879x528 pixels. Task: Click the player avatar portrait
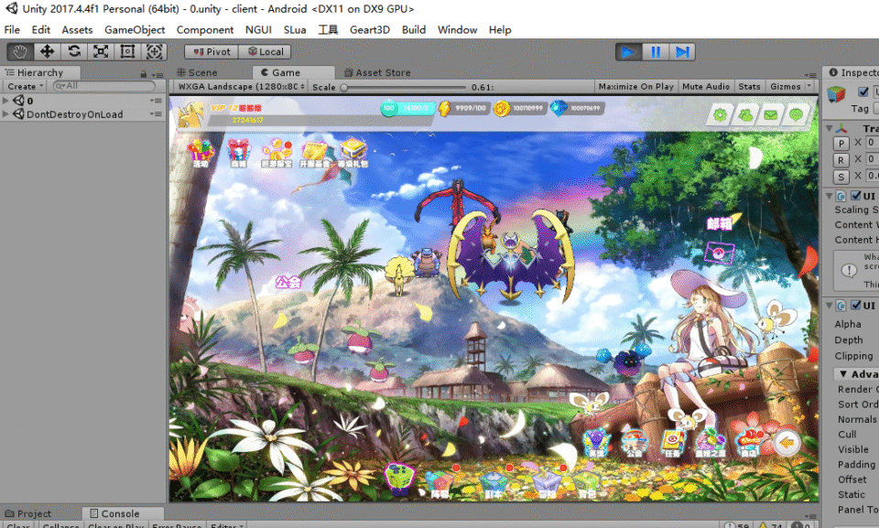coord(190,114)
